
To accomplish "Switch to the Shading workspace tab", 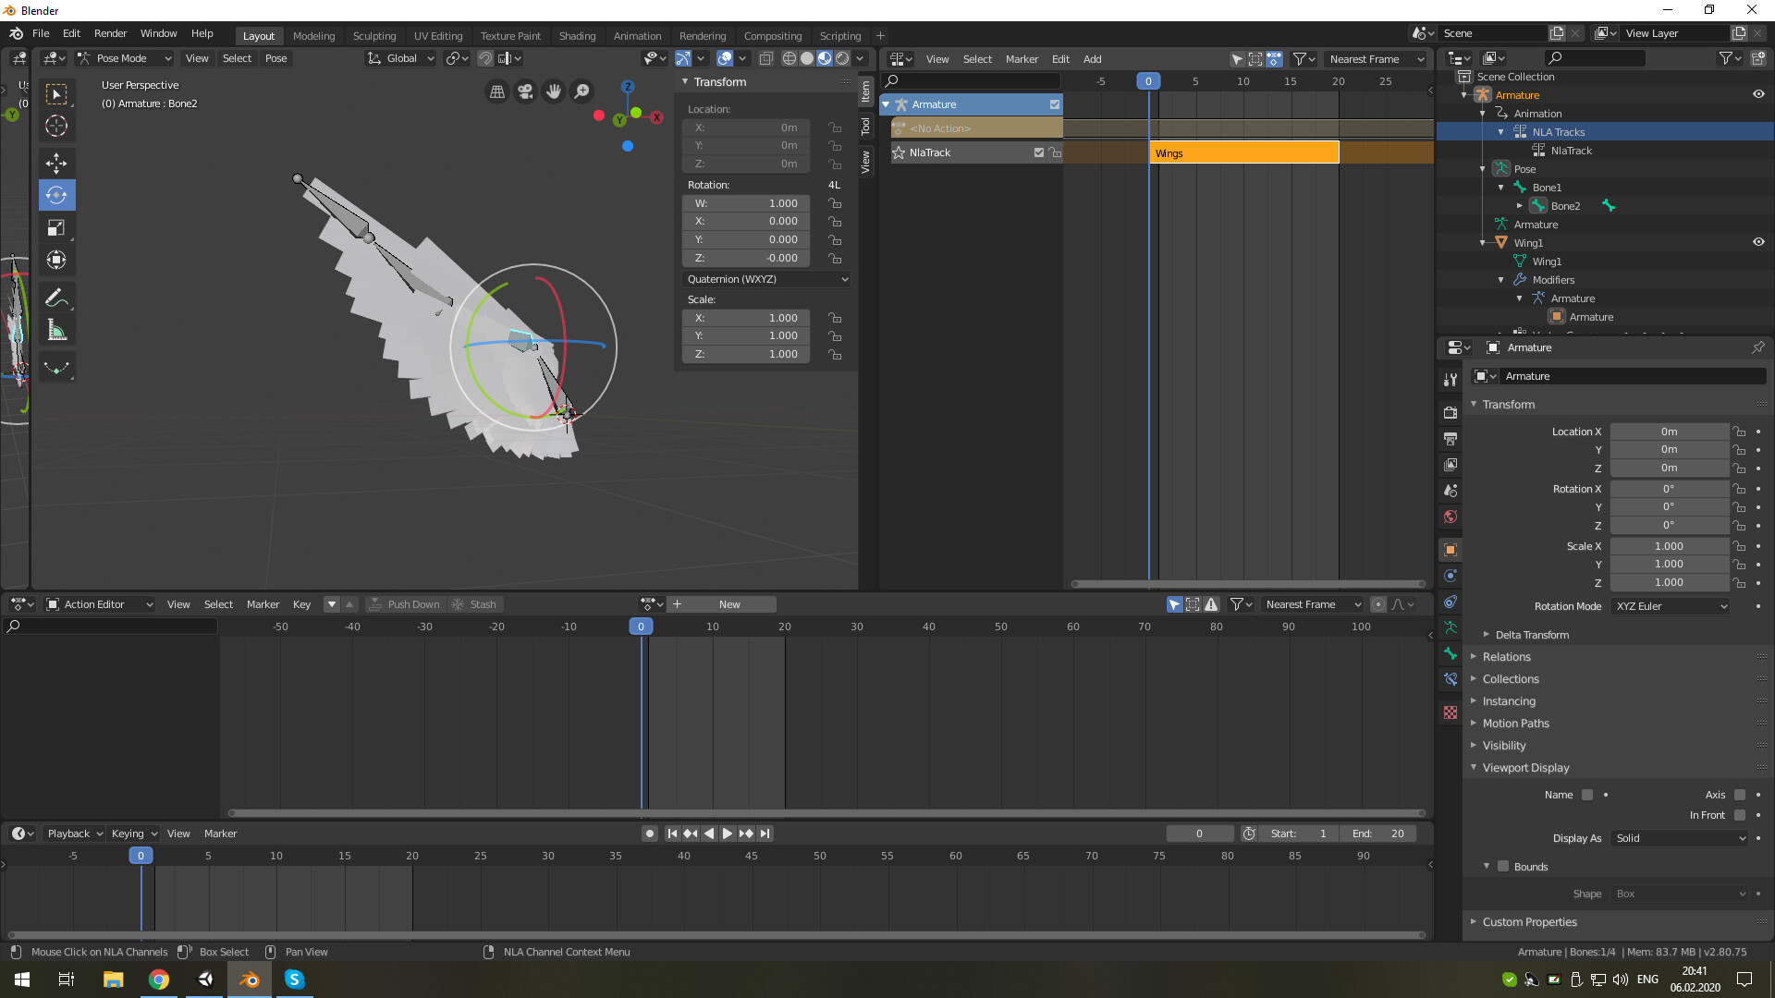I will [x=577, y=36].
